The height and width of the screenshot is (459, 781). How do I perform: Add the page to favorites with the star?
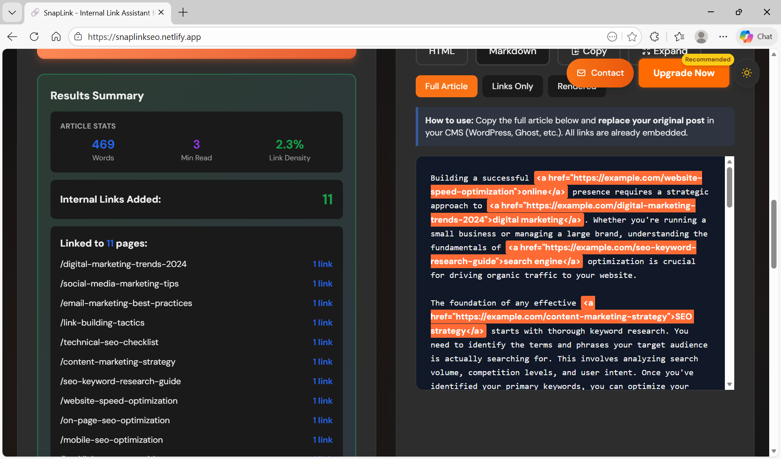pos(632,37)
